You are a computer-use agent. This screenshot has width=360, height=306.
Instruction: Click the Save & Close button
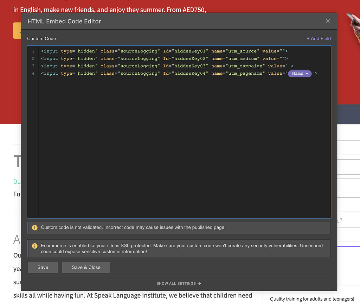click(86, 267)
